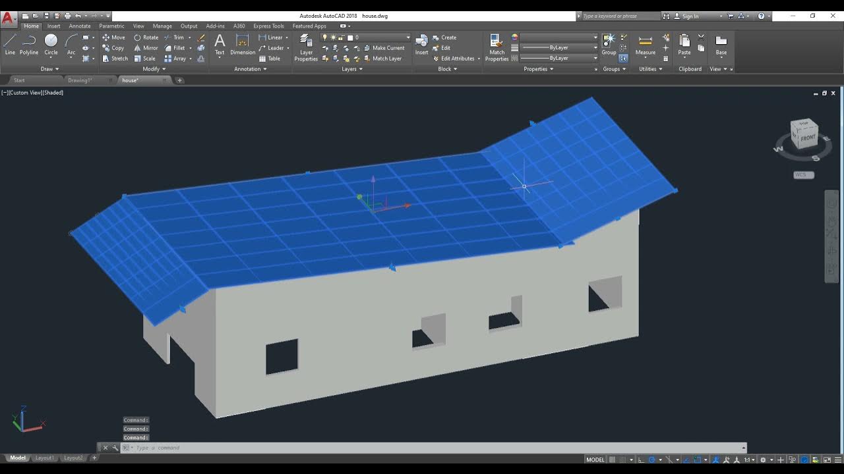Open the Insert ribbon tab
The height and width of the screenshot is (474, 844).
tap(53, 26)
